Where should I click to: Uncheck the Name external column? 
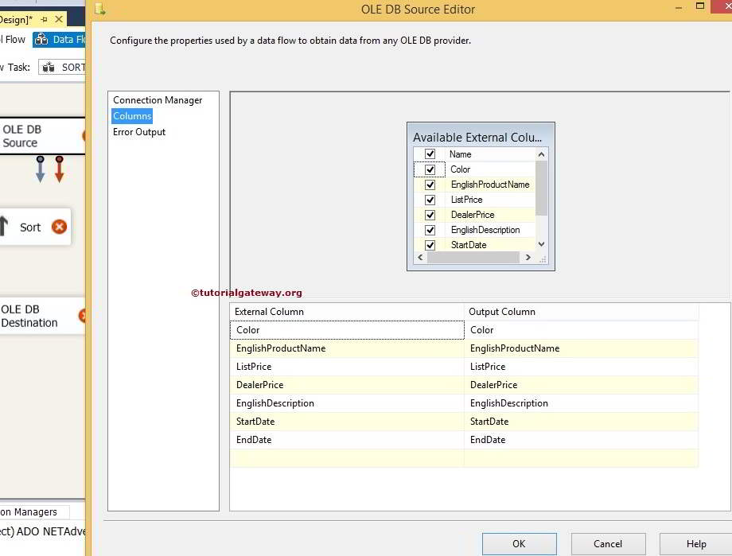[x=429, y=154]
